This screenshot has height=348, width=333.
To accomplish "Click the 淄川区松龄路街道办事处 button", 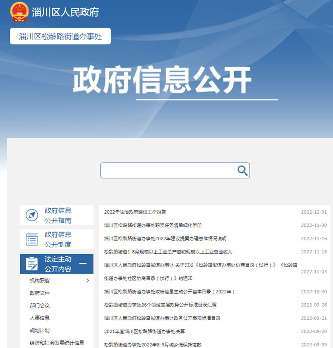I will pos(60,36).
